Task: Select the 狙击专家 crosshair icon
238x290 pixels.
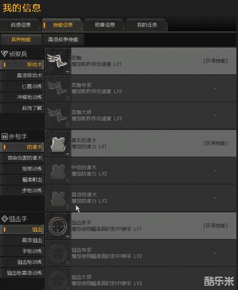Action: point(58,253)
